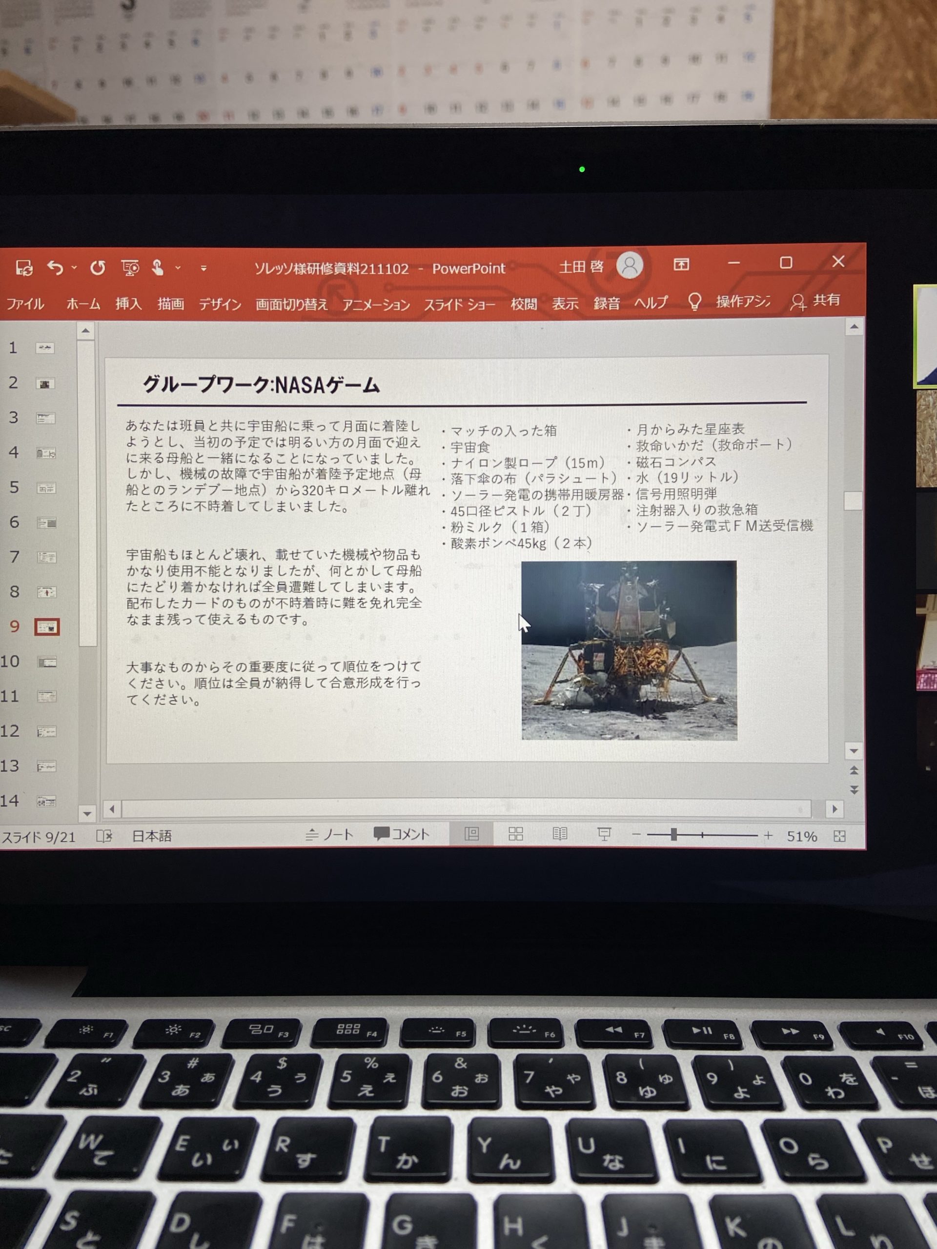Open touch mode dropdown arrow
The width and height of the screenshot is (937, 1249).
(178, 268)
